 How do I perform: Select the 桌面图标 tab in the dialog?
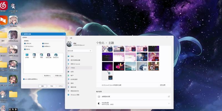(x=25, y=37)
